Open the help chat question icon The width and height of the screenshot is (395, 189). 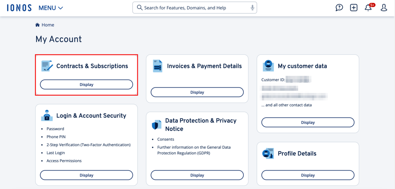tap(339, 8)
